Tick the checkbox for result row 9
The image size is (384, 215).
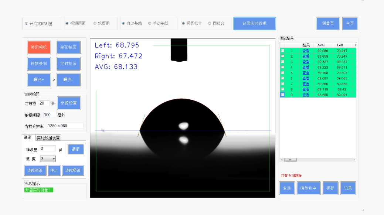[x=283, y=95]
